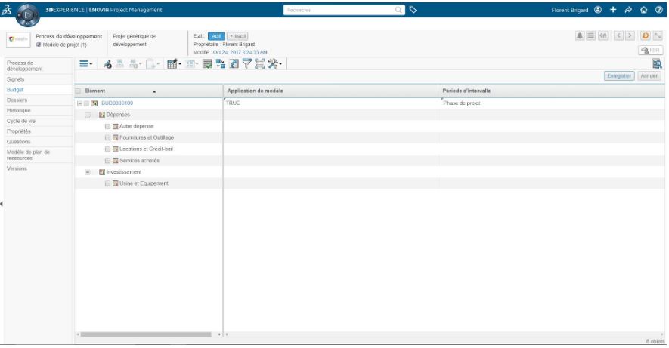This screenshot has width=669, height=348.
Task: Open the hamburger actions menu dropdown
Action: (85, 64)
